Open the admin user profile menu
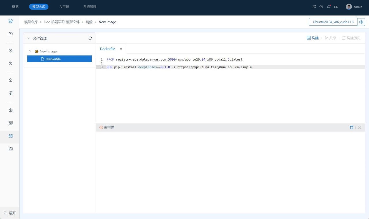This screenshot has height=219, width=369. (354, 7)
